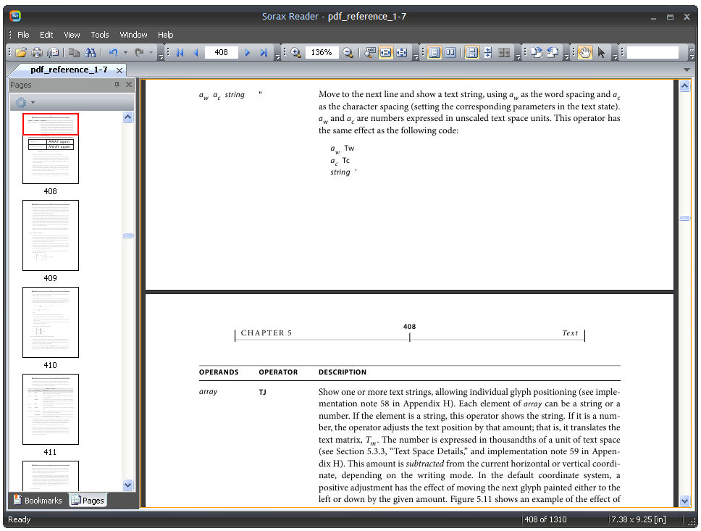Screen dimensions: 701x531
Task: Close the pdf_reference_1-7 document tab
Action: coord(119,71)
